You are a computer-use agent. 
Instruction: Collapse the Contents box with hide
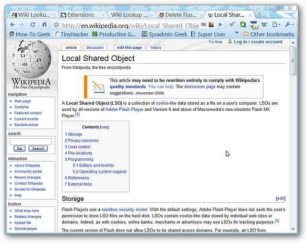coord(105,127)
